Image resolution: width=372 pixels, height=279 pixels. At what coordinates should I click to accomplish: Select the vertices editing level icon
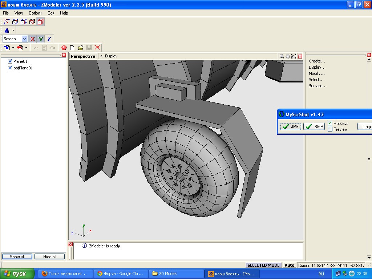[7, 22]
